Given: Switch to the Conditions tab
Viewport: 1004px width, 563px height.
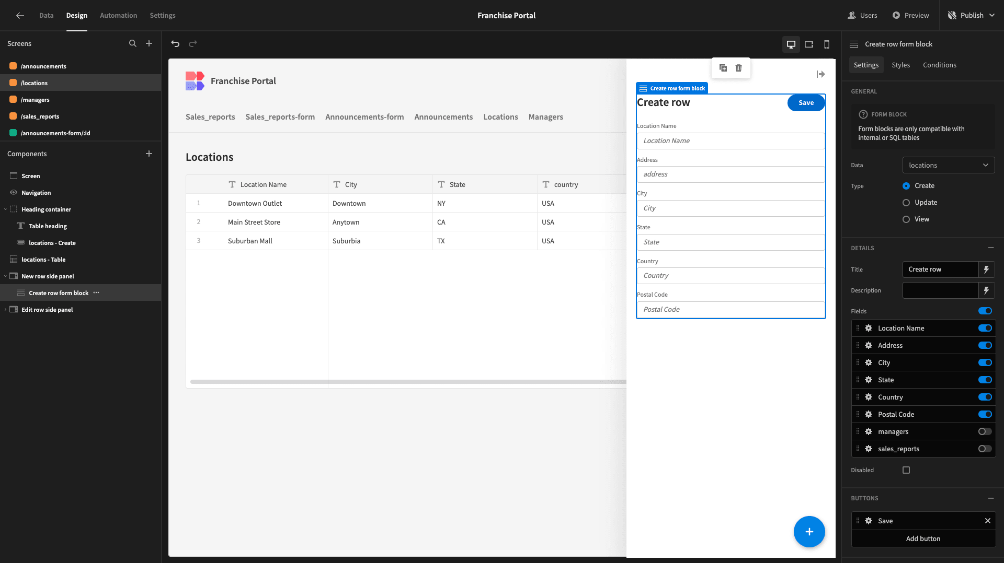Looking at the screenshot, I should [940, 65].
